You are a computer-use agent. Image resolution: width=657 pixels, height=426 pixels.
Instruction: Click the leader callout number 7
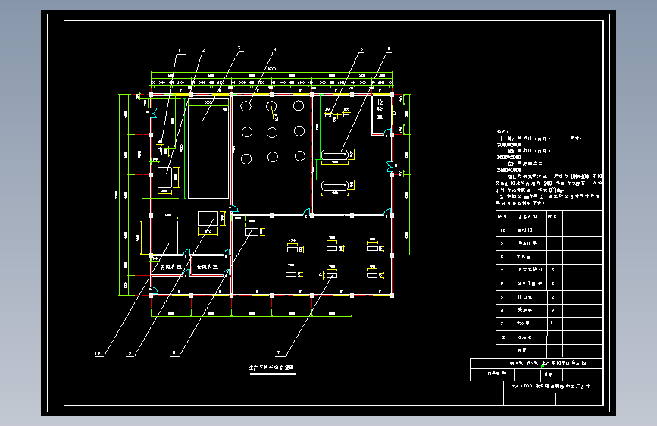[278, 352]
